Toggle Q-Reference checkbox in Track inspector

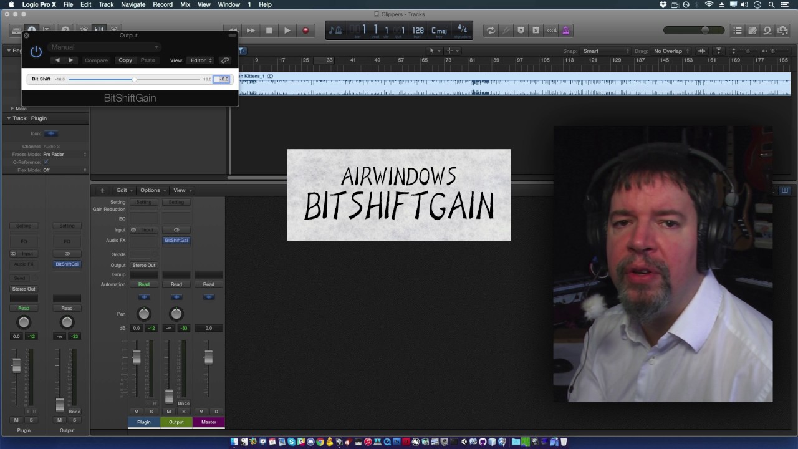46,162
